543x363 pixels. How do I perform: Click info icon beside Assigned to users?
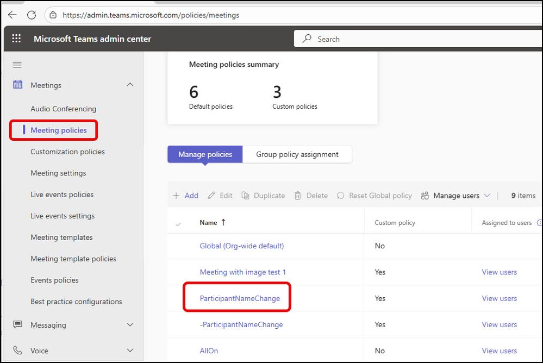(540, 223)
